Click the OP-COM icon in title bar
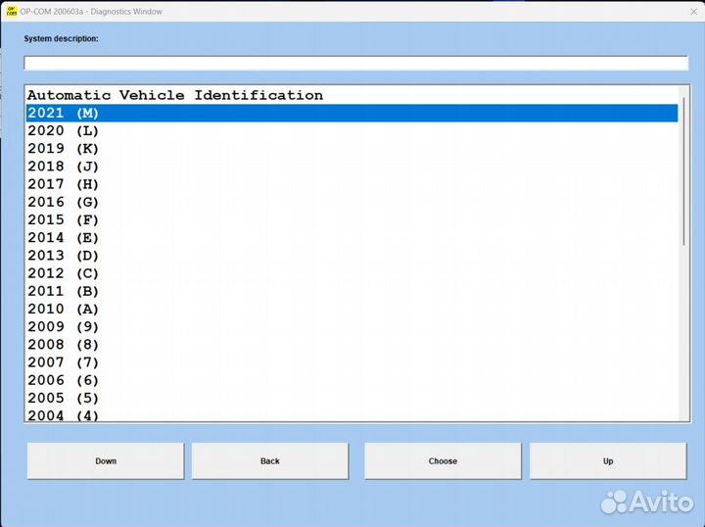The image size is (705, 527). [11, 11]
